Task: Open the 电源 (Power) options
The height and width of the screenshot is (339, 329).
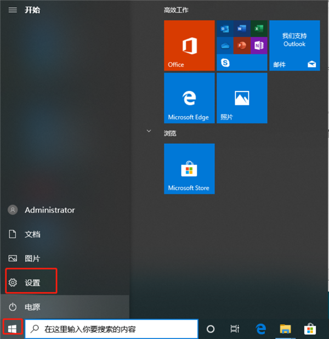Action: point(32,307)
